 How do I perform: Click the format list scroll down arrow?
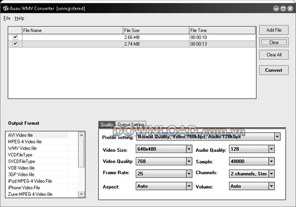(x=82, y=194)
